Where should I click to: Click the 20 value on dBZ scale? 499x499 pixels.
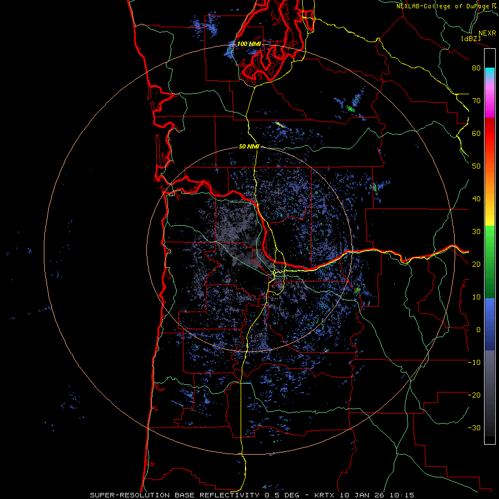click(x=476, y=264)
